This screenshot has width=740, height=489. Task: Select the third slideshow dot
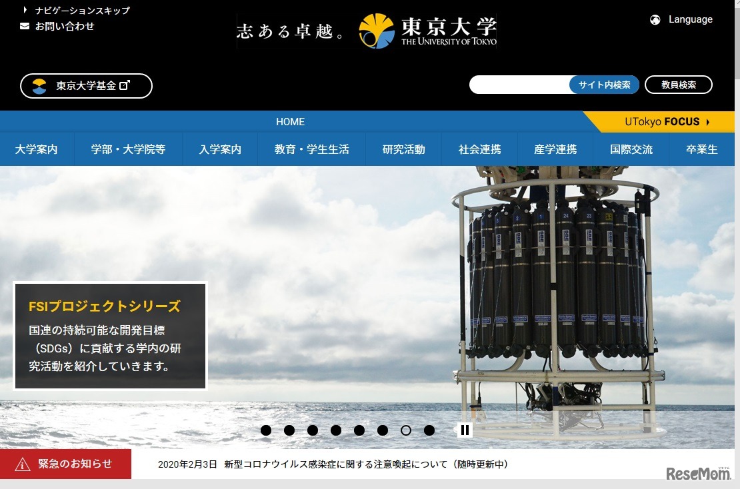[x=313, y=430]
